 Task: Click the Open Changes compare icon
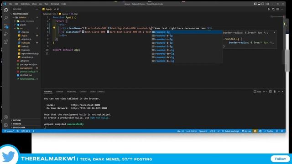click(x=273, y=9)
